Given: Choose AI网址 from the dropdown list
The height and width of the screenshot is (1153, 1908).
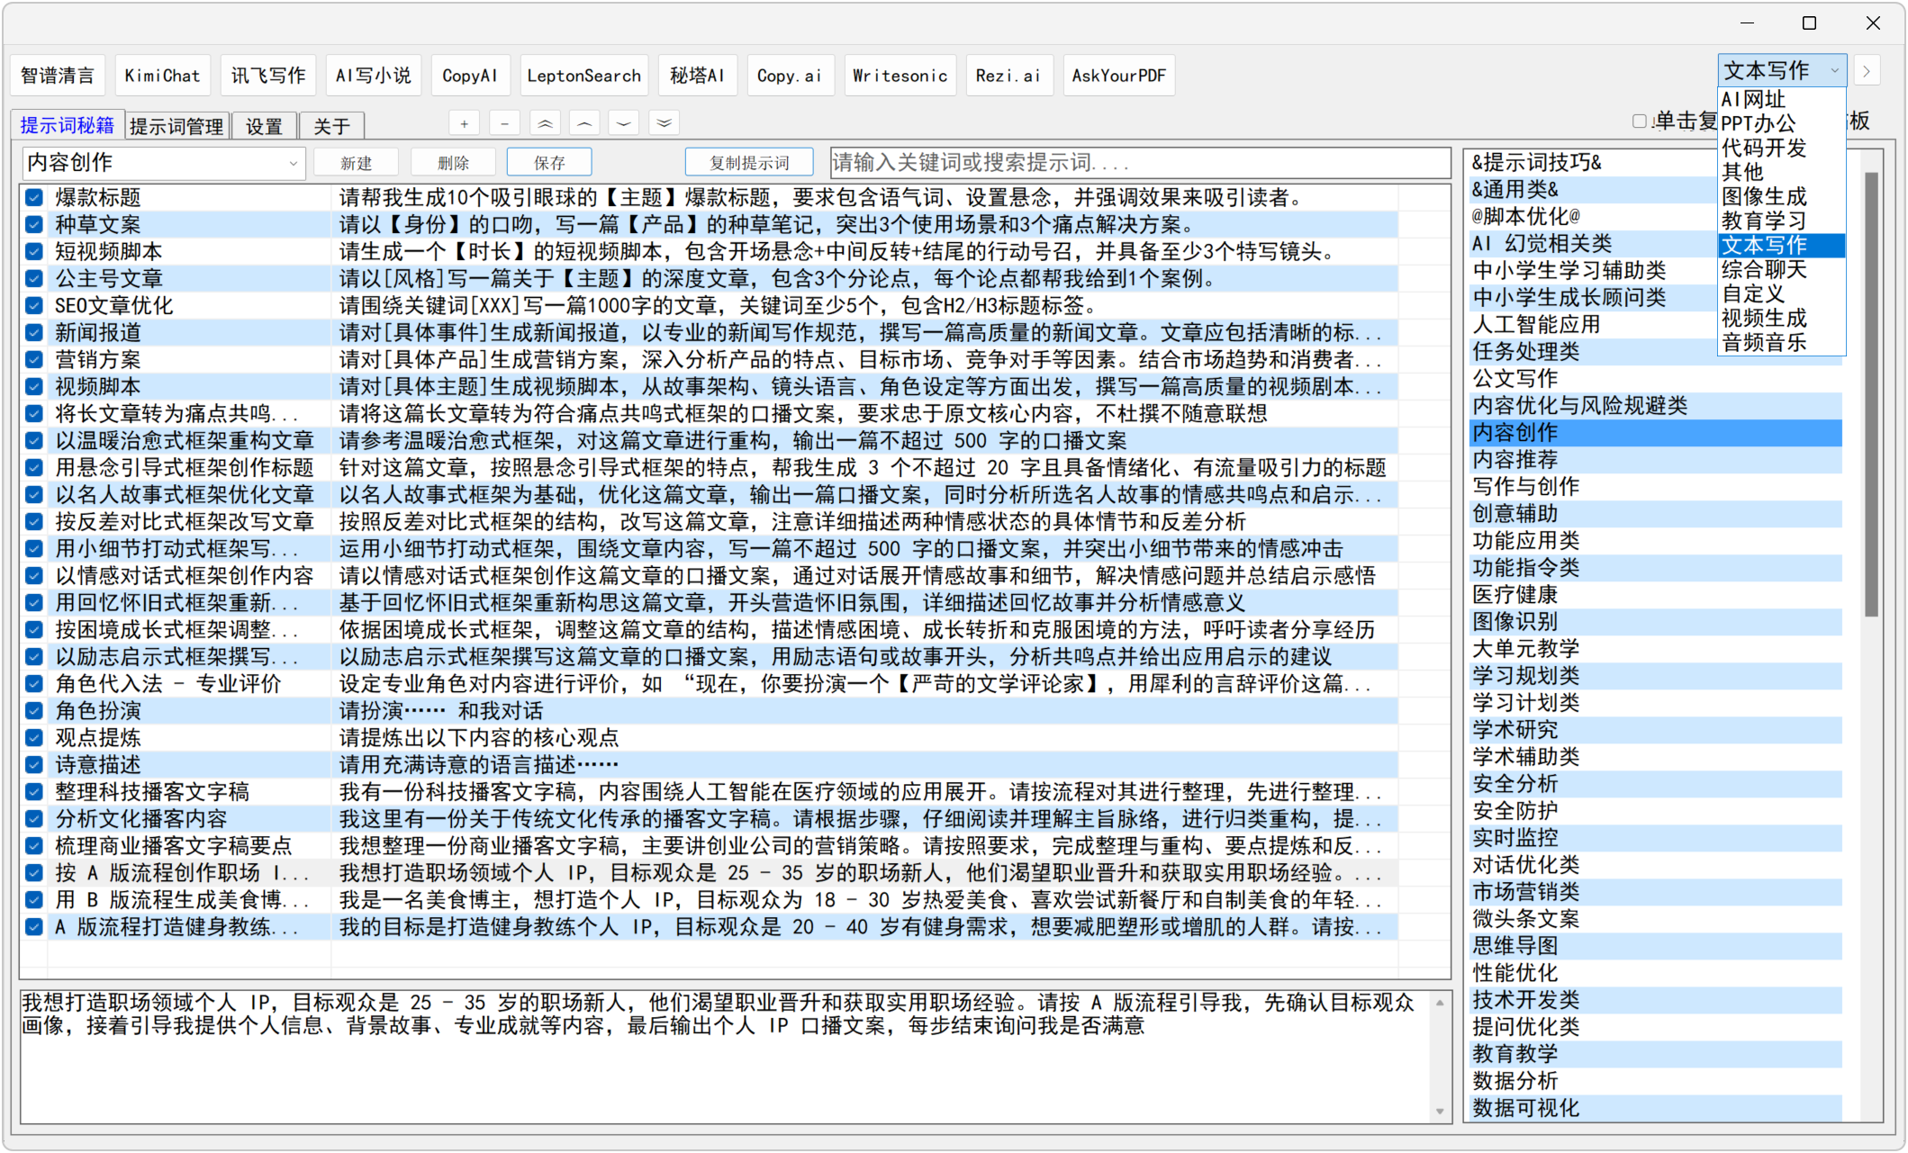Looking at the screenshot, I should (x=1782, y=99).
